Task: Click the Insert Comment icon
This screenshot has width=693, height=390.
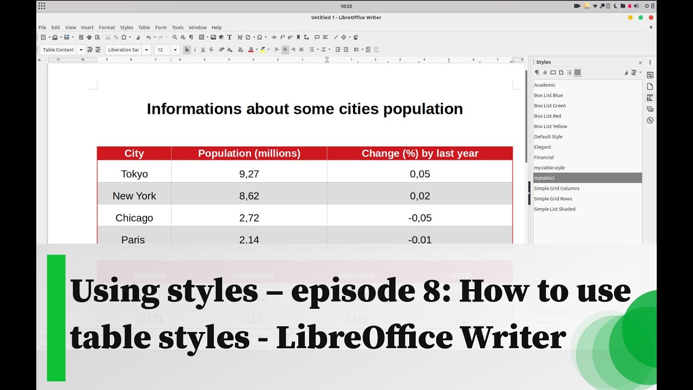Action: click(x=317, y=37)
